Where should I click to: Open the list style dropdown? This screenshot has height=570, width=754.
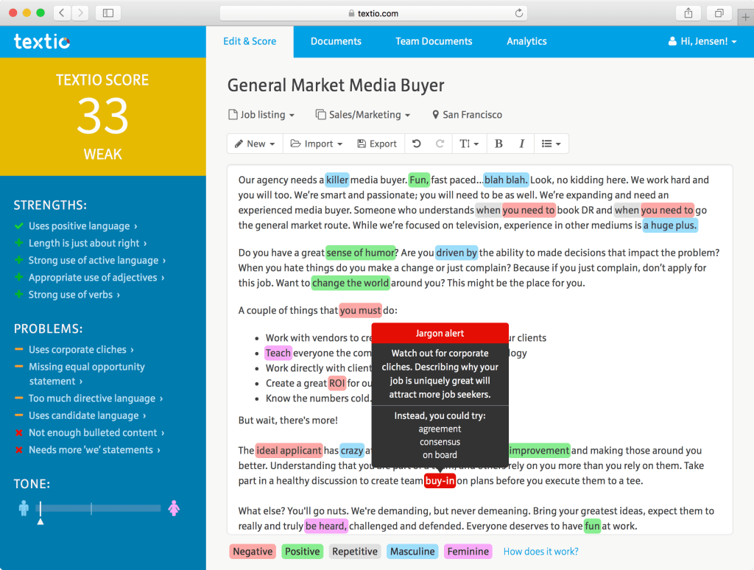coord(551,144)
